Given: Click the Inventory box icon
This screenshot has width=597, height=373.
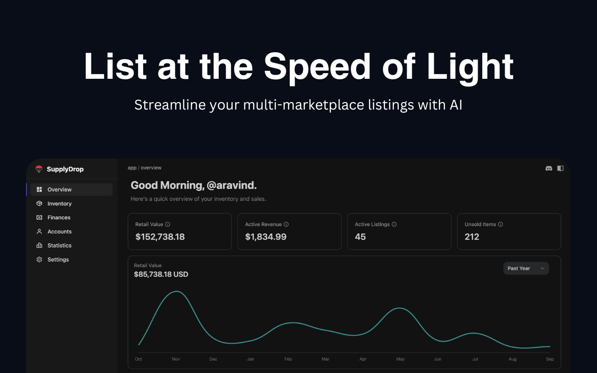Looking at the screenshot, I should [x=39, y=204].
